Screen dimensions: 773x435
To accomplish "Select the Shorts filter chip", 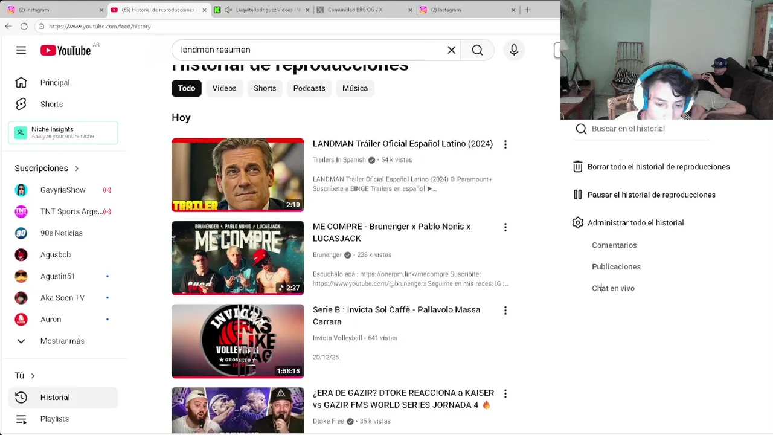I will (x=265, y=88).
